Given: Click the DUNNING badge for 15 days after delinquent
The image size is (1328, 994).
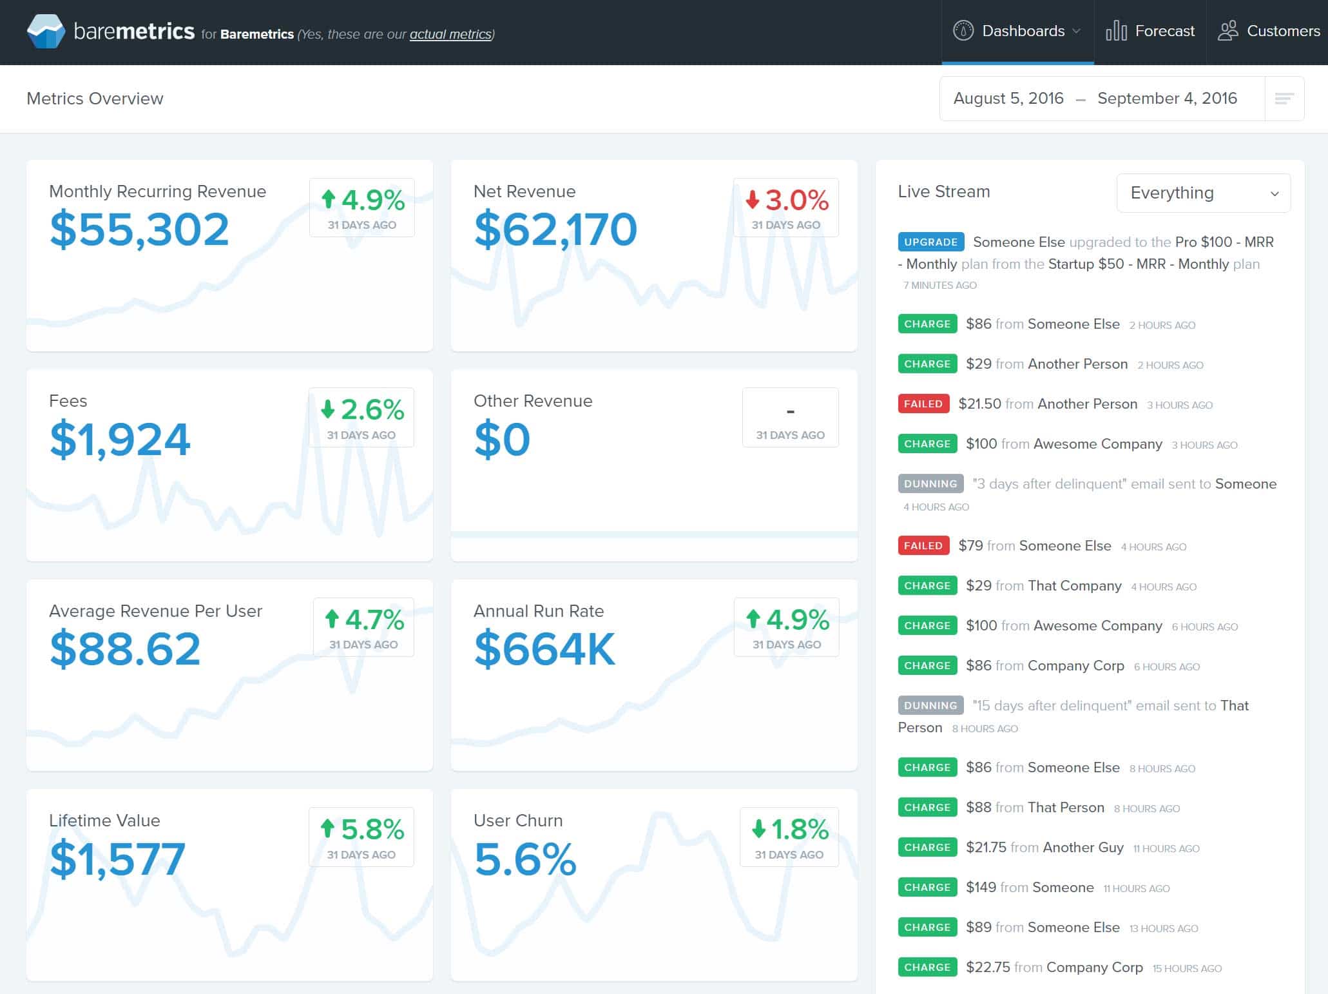Looking at the screenshot, I should pyautogui.click(x=931, y=705).
